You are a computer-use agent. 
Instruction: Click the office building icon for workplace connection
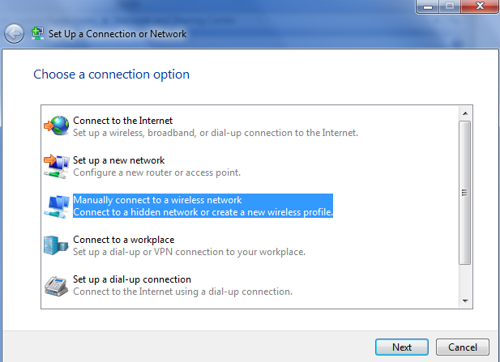[x=56, y=245]
